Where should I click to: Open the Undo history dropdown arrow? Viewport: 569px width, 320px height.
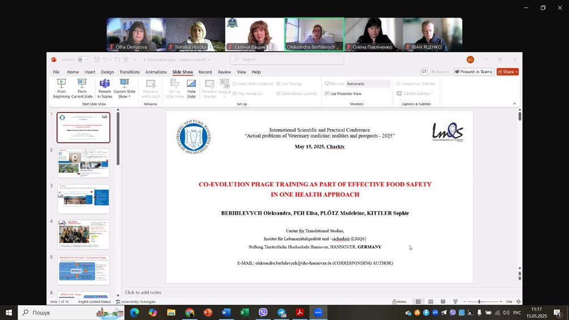111,59
